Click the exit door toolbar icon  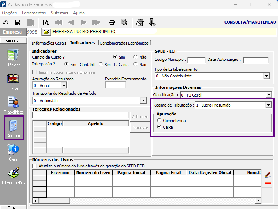tap(152, 22)
